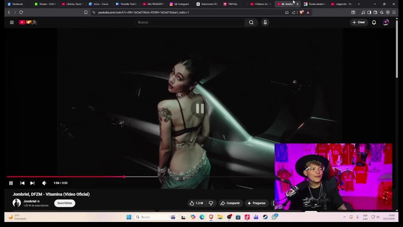
Task: Mute the video volume speaker icon
Action: tap(44, 183)
